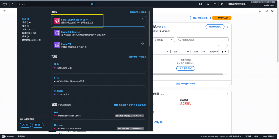Screen dimensions: 279x139
Task: Click the widget resize handle icon
Action: coord(229,84)
